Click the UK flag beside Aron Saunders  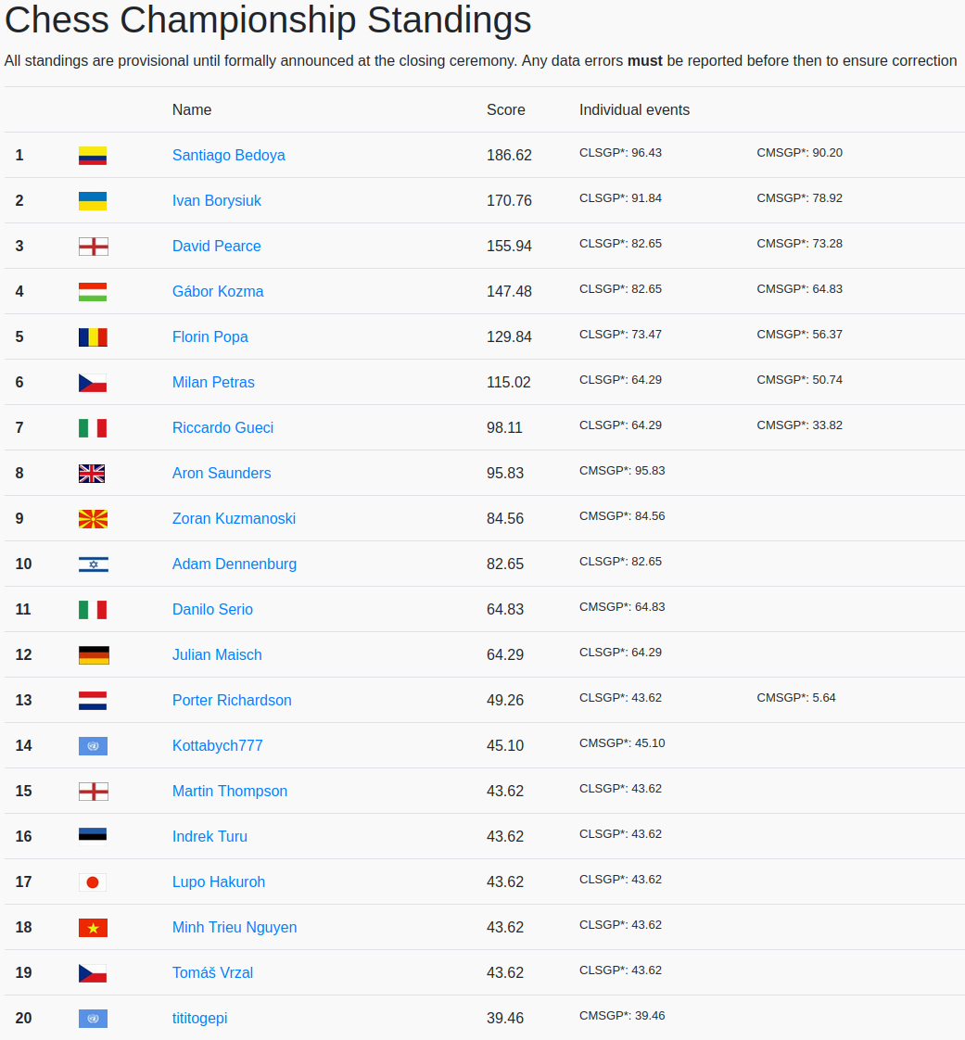click(93, 474)
